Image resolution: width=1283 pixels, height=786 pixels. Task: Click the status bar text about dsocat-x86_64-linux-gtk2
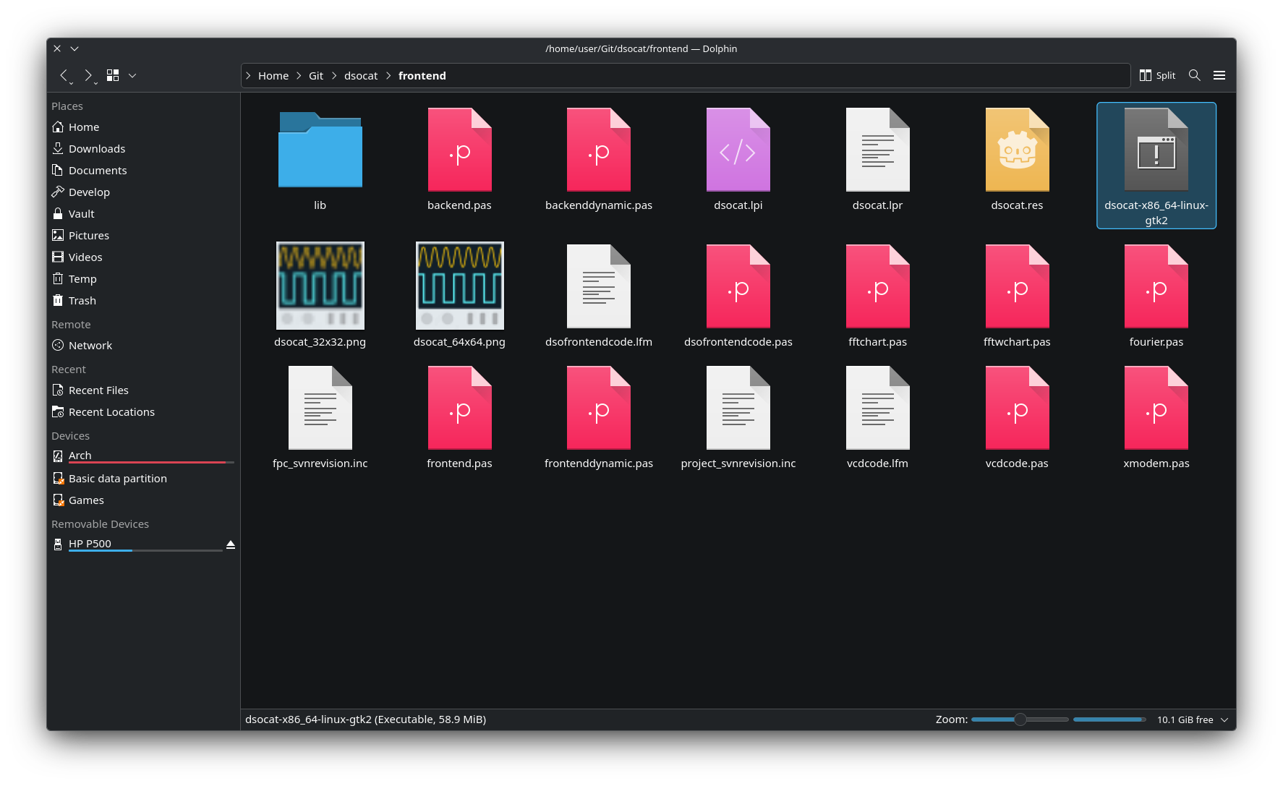point(365,719)
